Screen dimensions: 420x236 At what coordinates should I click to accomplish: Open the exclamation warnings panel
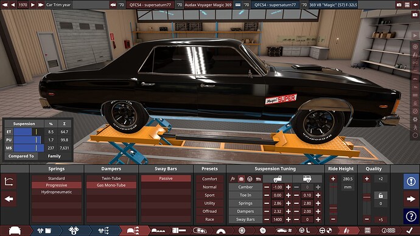[x=411, y=181]
